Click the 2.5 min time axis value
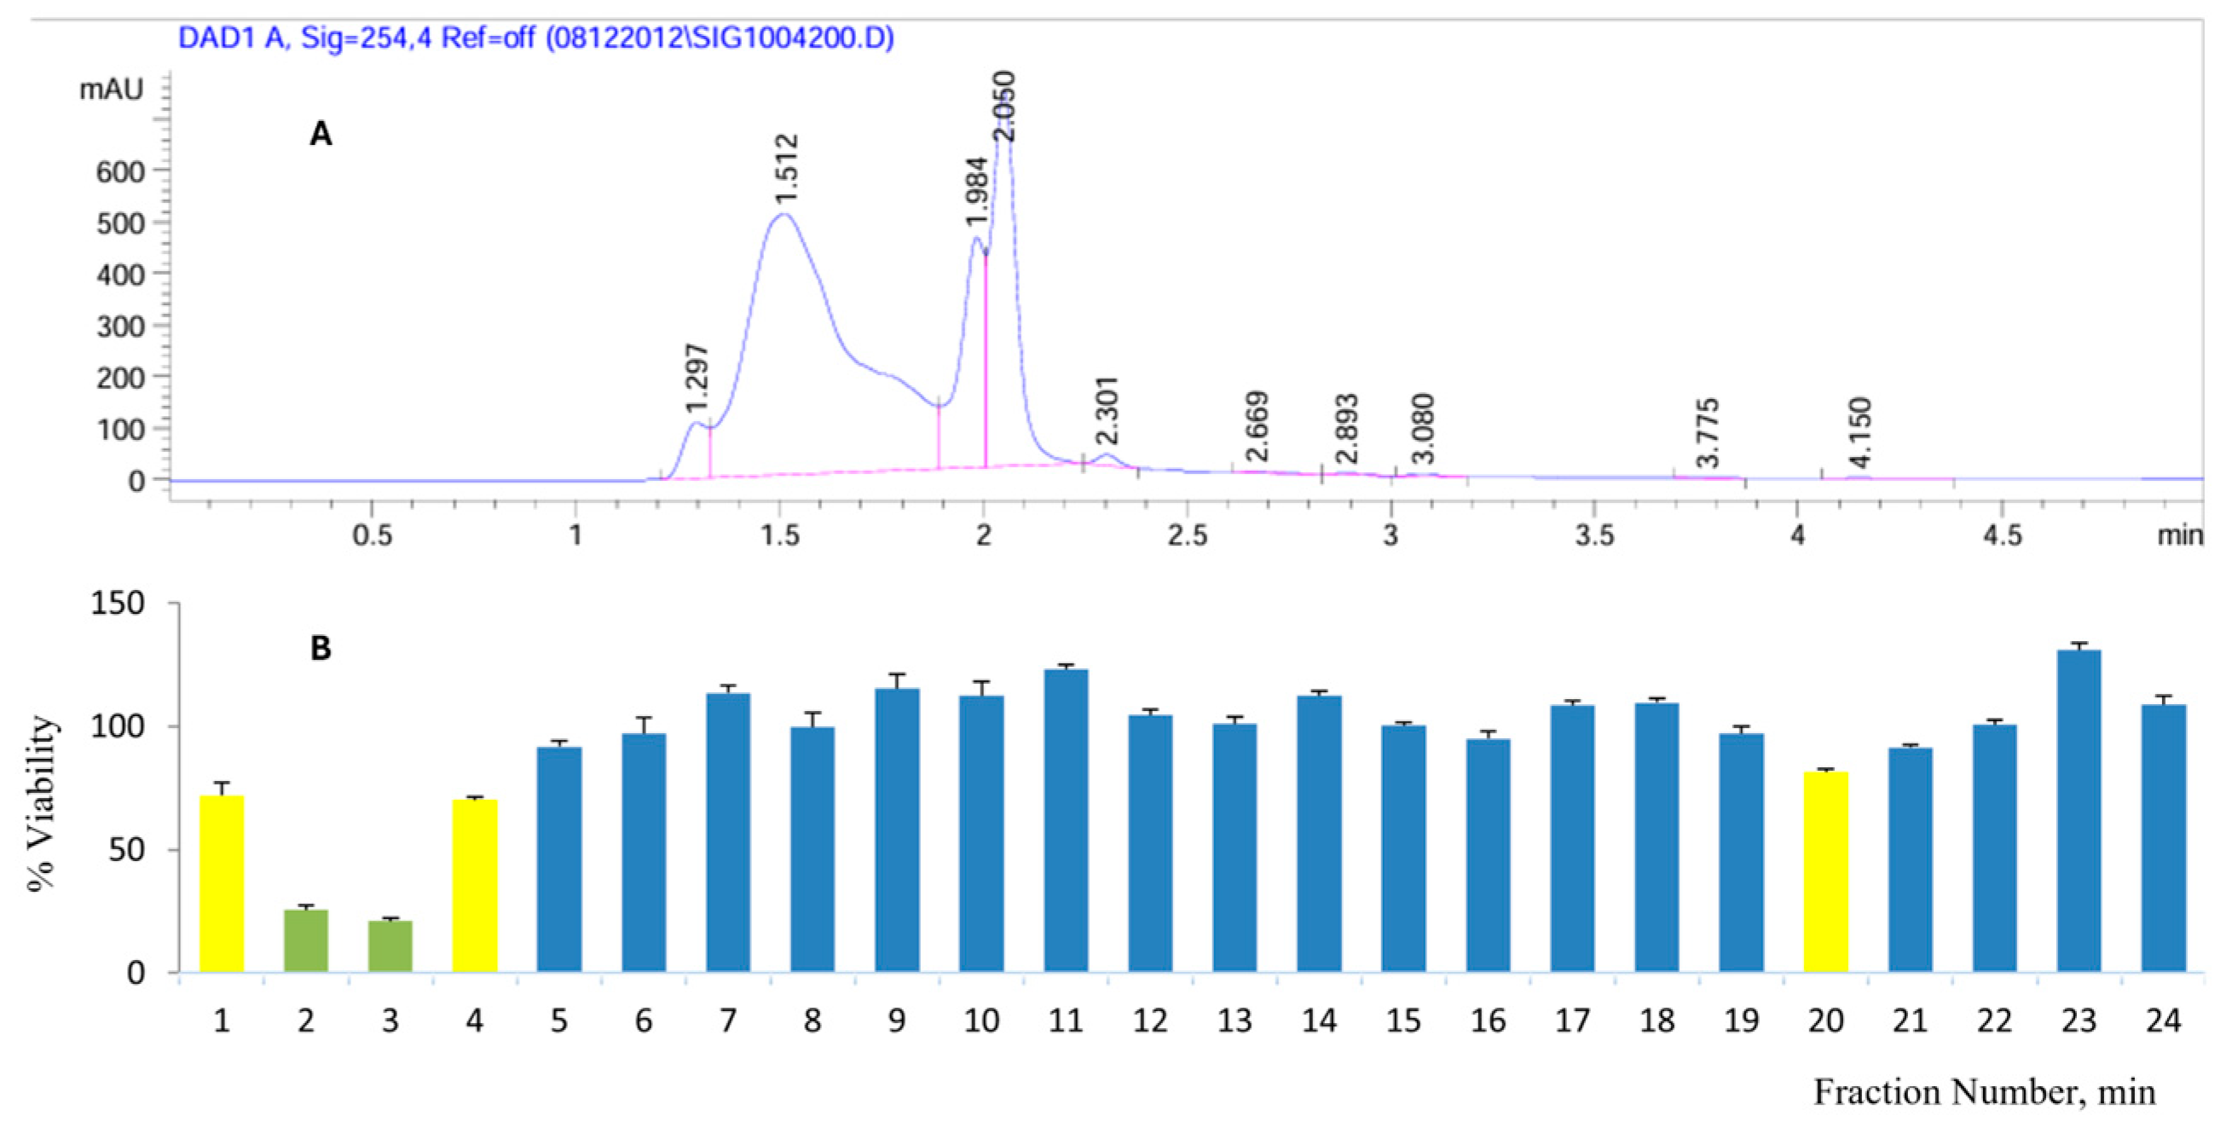Viewport: 2232px width, 1133px height. coord(1187,535)
